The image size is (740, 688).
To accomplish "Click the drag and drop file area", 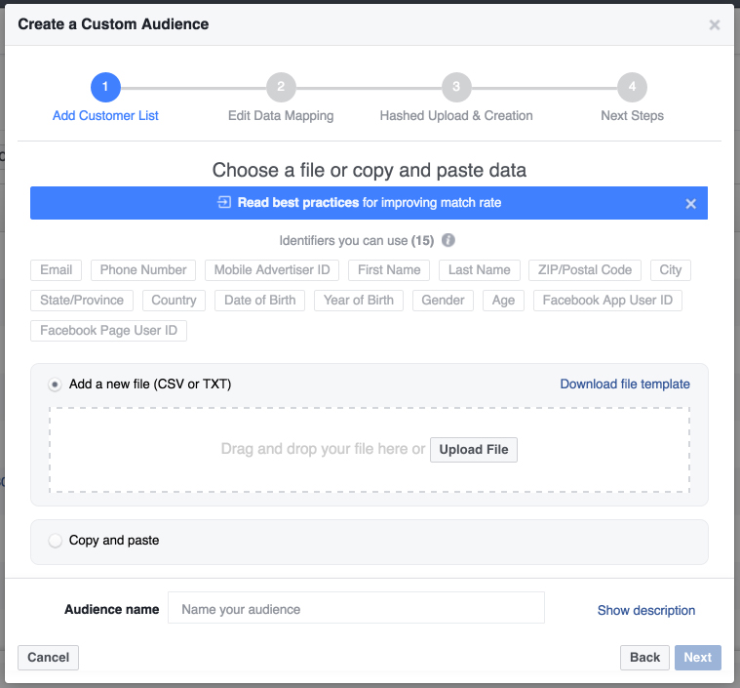I will tap(370, 449).
